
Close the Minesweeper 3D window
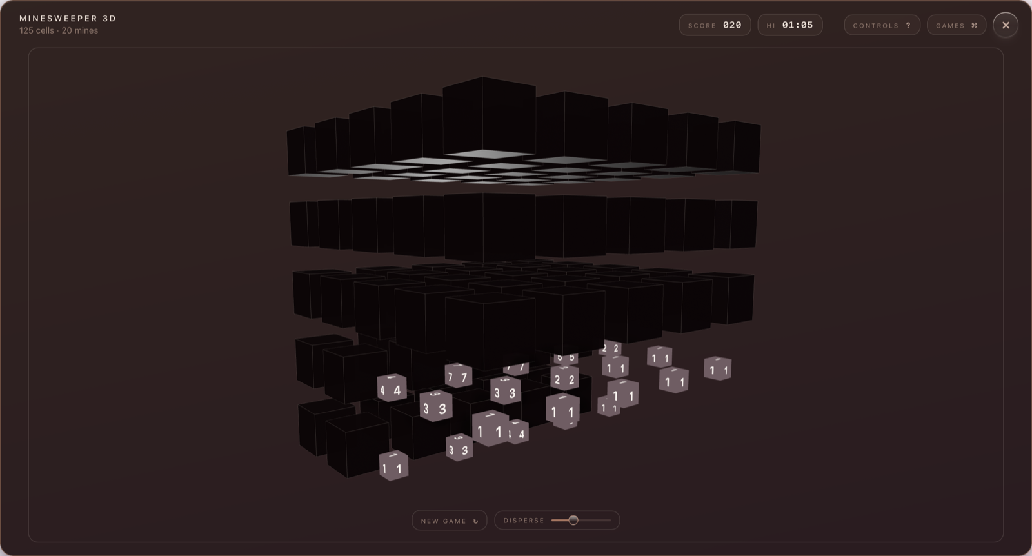pyautogui.click(x=1006, y=25)
